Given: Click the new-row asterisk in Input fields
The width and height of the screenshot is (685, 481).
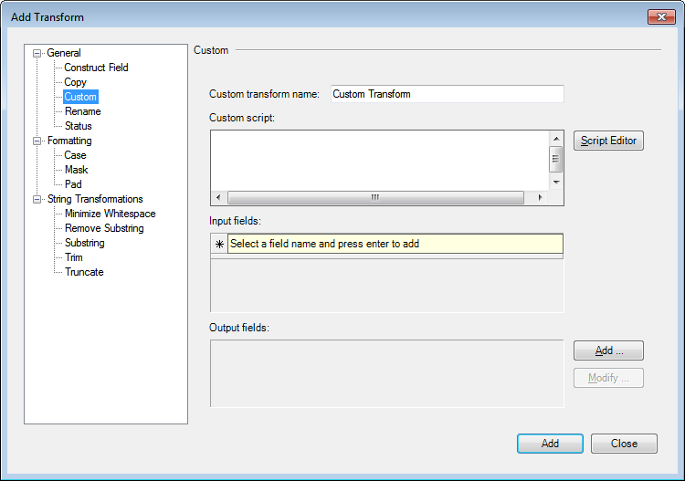Looking at the screenshot, I should (219, 244).
